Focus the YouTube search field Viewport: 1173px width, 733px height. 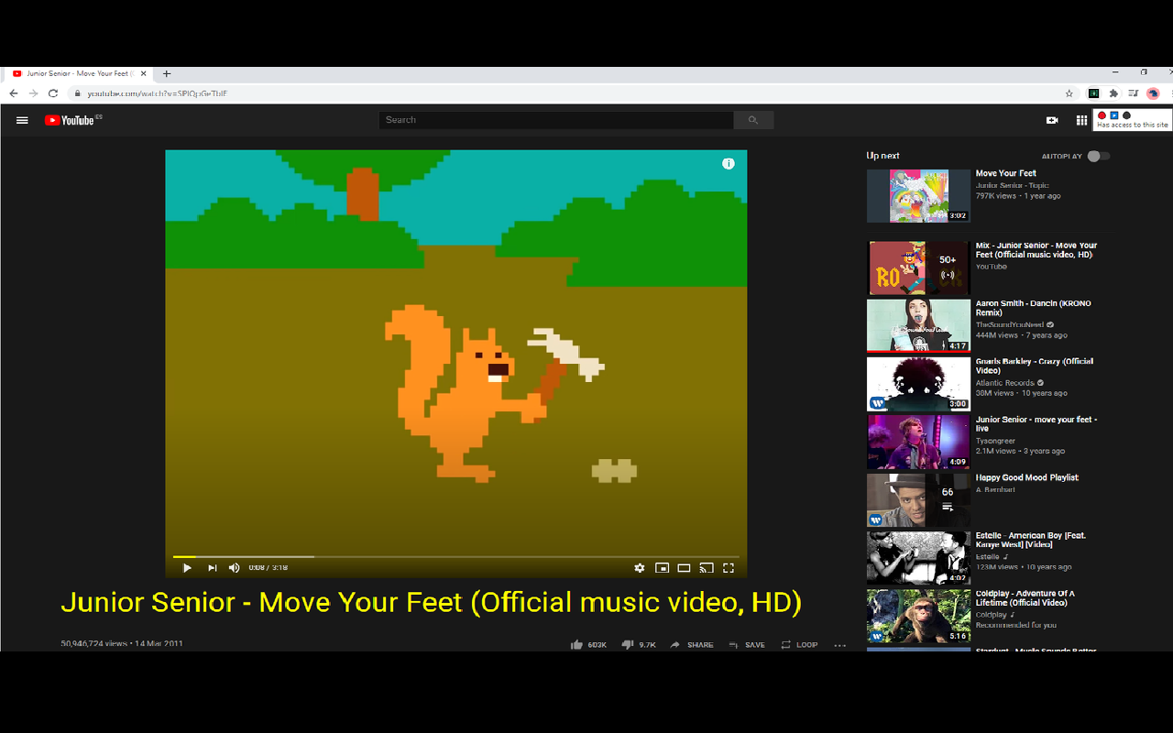click(x=556, y=120)
